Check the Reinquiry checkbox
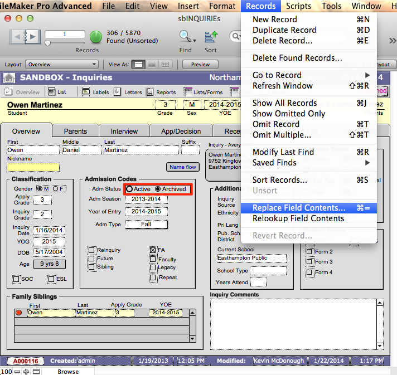397x375 pixels. click(x=91, y=250)
